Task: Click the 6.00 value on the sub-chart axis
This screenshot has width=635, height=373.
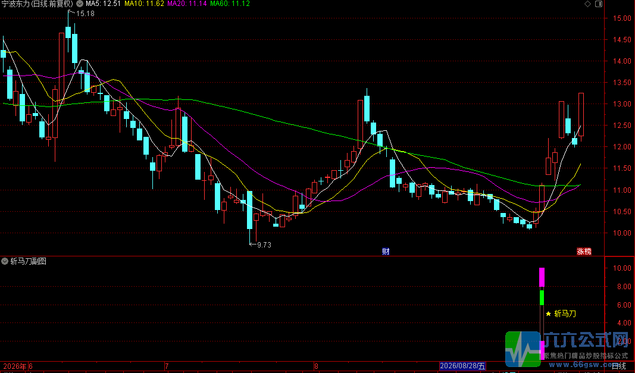Action: [x=624, y=305]
